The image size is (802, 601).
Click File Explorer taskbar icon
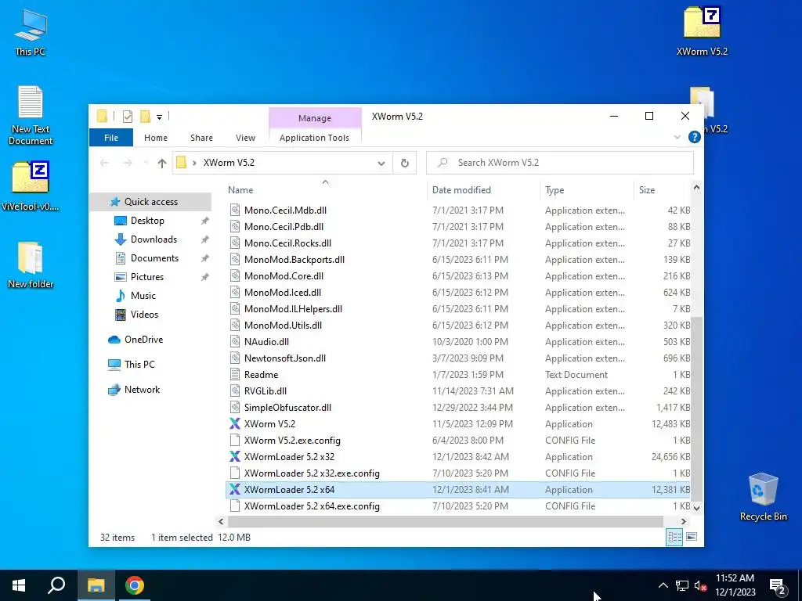[x=96, y=585]
